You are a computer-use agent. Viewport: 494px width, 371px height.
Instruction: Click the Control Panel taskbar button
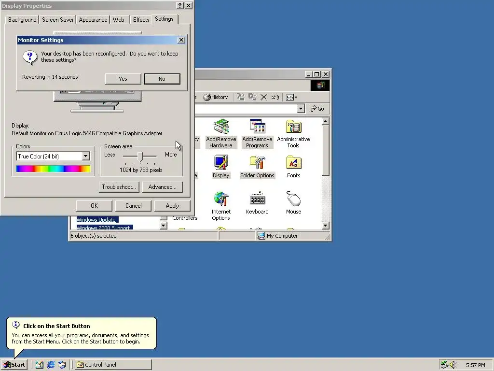coord(113,365)
